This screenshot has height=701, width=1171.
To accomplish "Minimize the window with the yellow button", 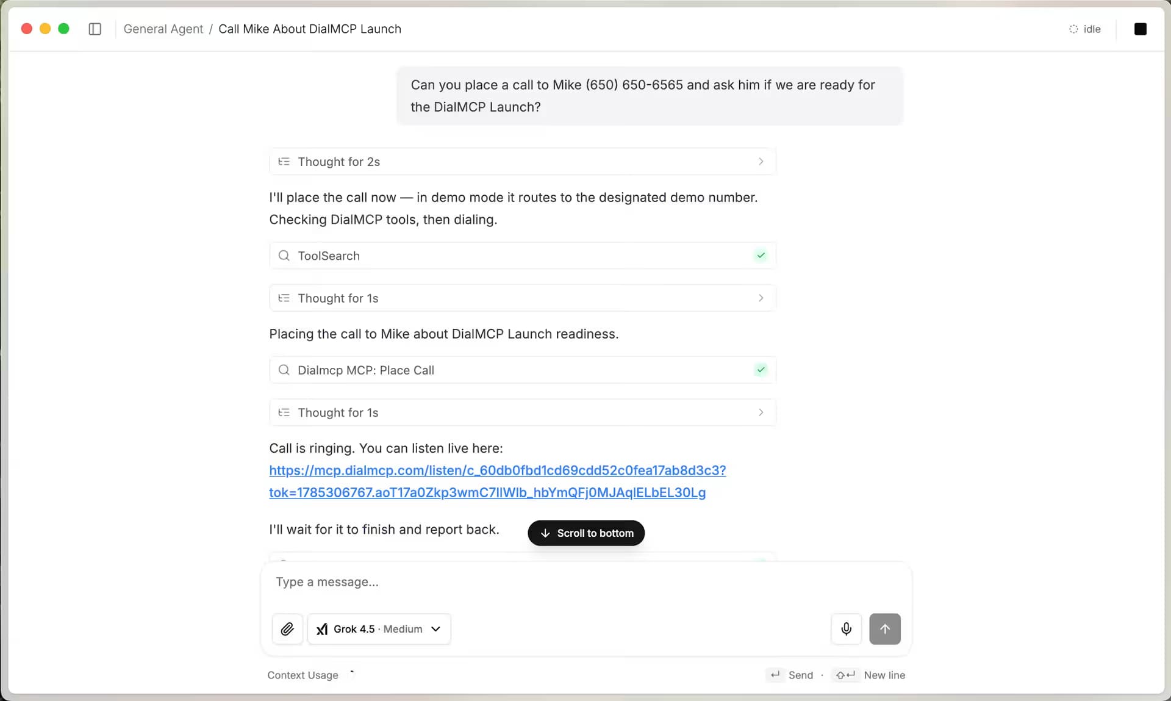I will (45, 29).
